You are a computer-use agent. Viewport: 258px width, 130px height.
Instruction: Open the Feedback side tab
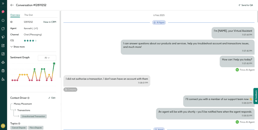pyautogui.click(x=256, y=96)
